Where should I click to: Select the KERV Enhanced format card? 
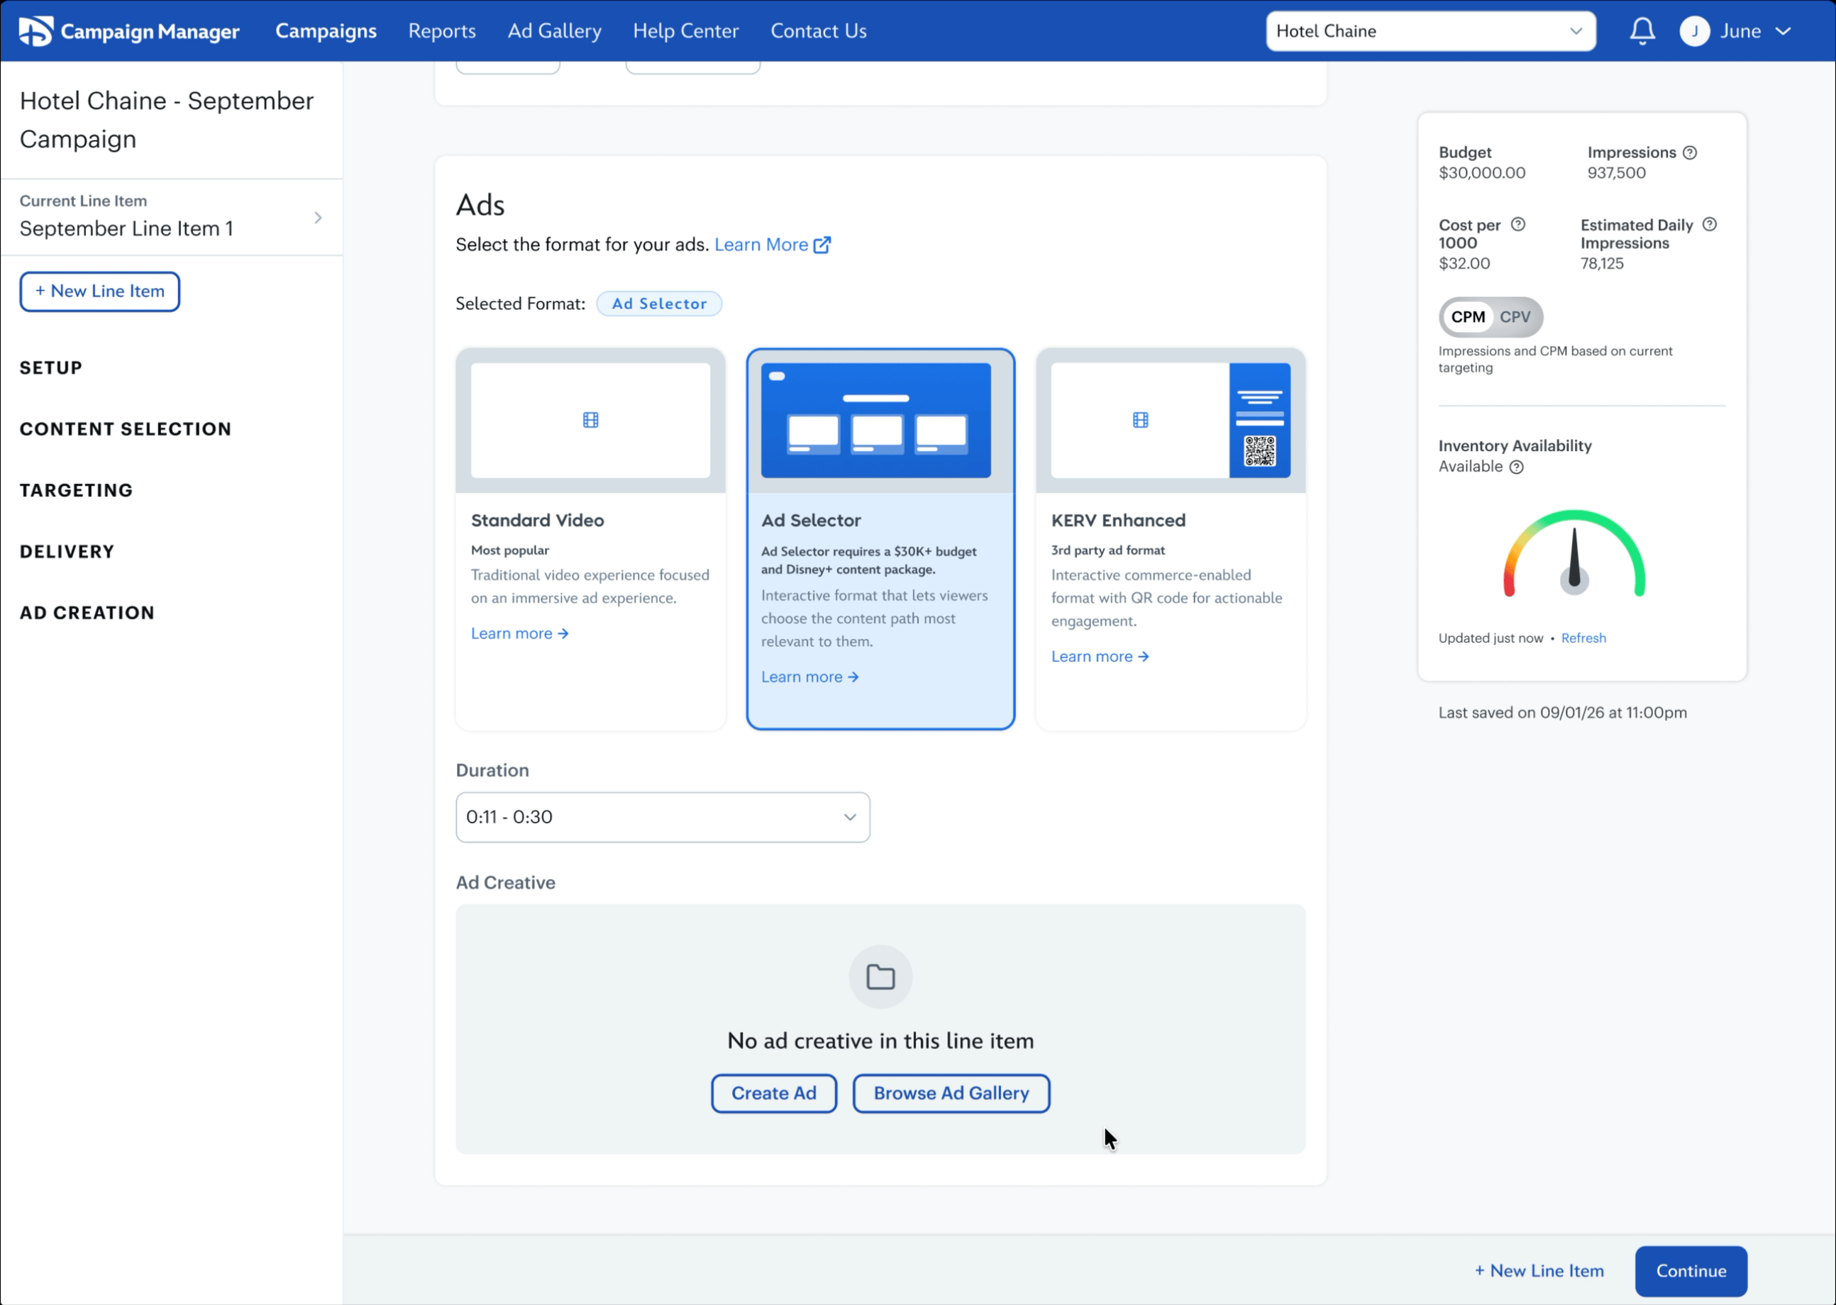pyautogui.click(x=1171, y=539)
